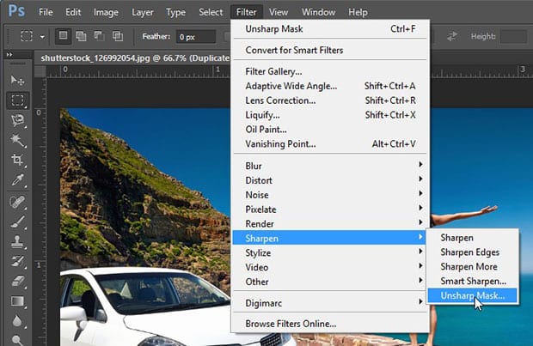Open Smart Sharpen dialog
This screenshot has height=346, width=533.
coord(473,281)
